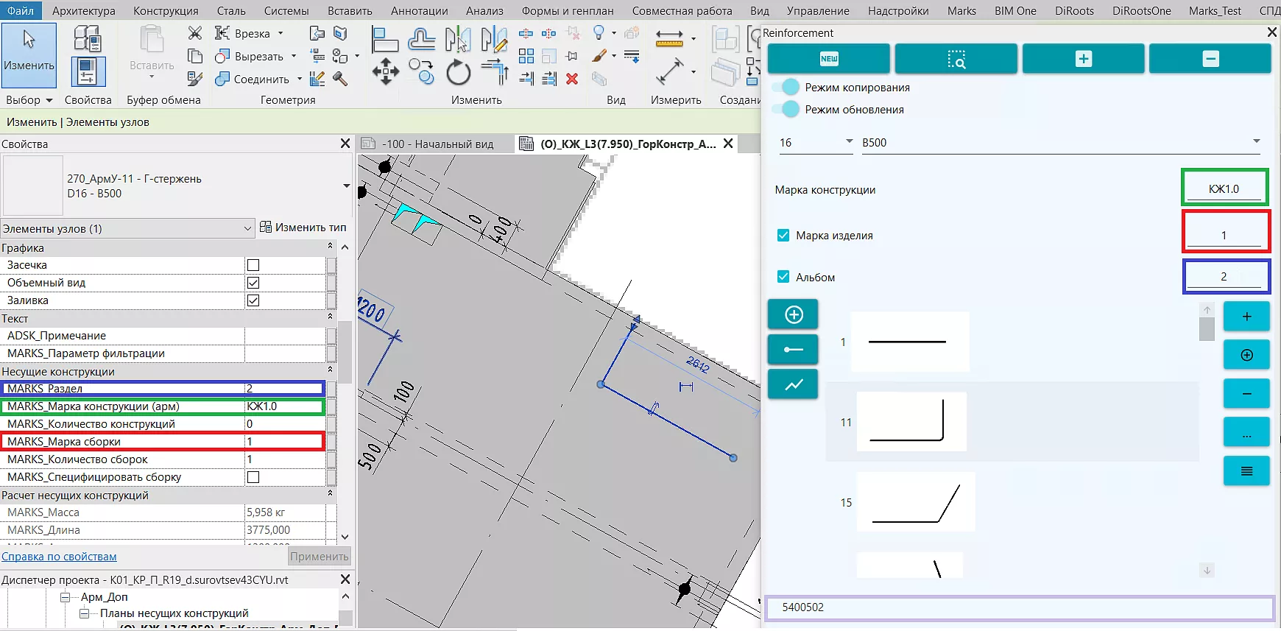Click the trend line button in Reinforcement
This screenshot has width=1281, height=631.
[x=793, y=384]
